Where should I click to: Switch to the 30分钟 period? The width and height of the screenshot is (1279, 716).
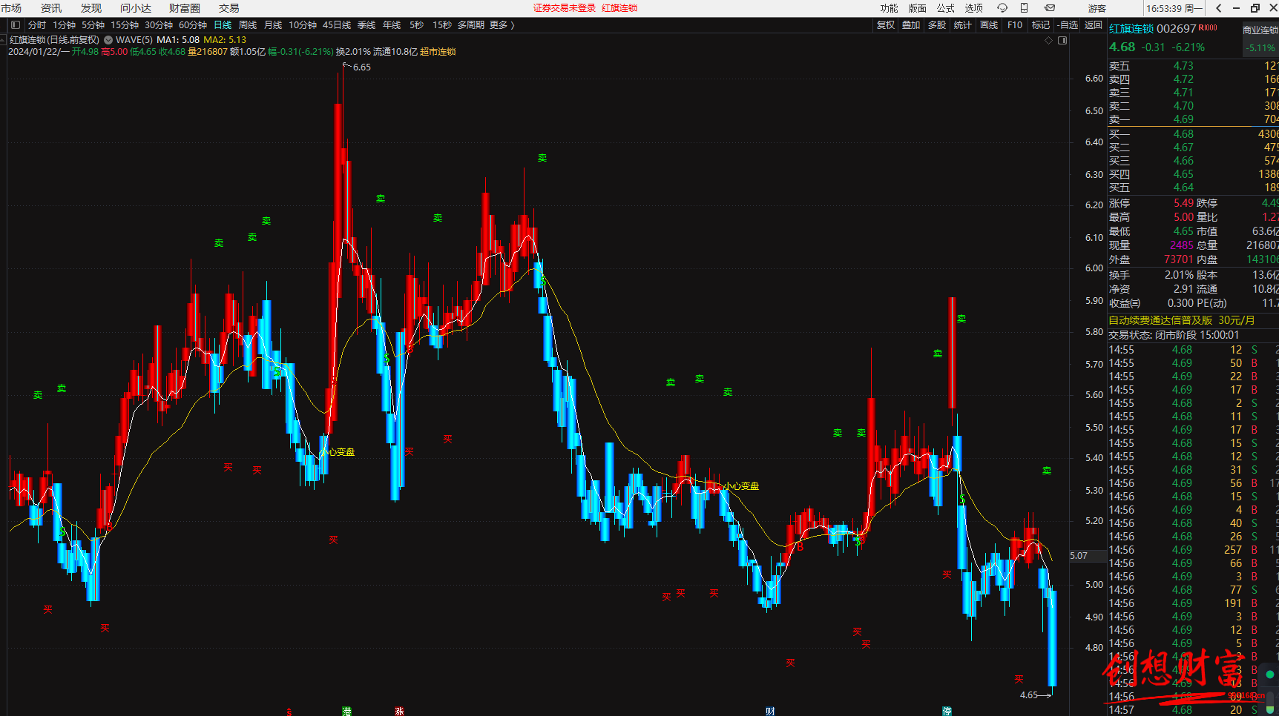click(x=159, y=25)
